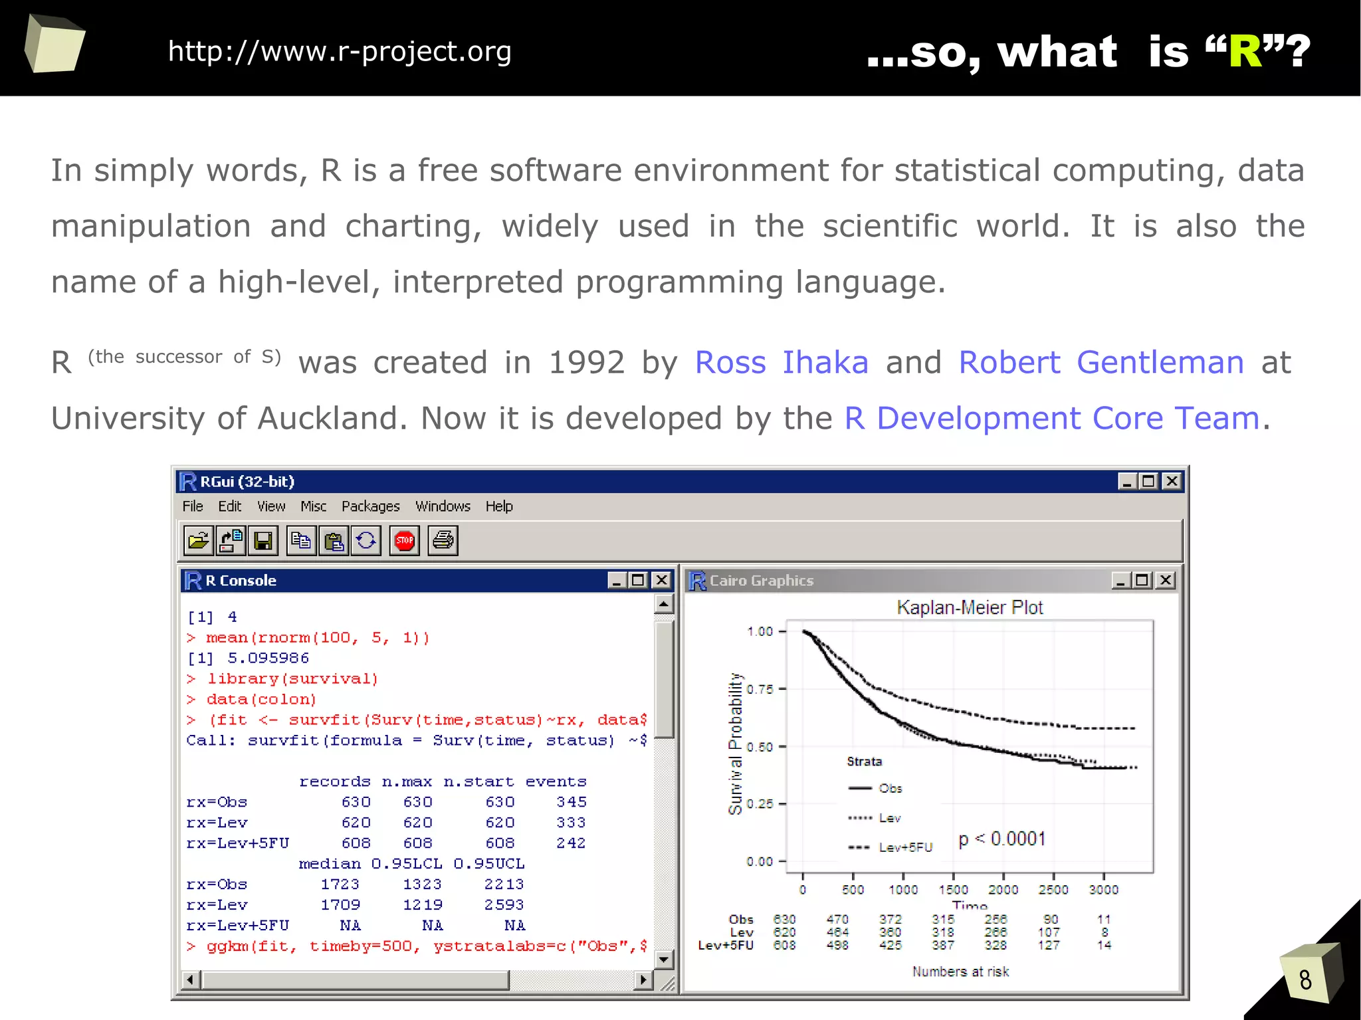Open the Packages menu

click(x=371, y=506)
